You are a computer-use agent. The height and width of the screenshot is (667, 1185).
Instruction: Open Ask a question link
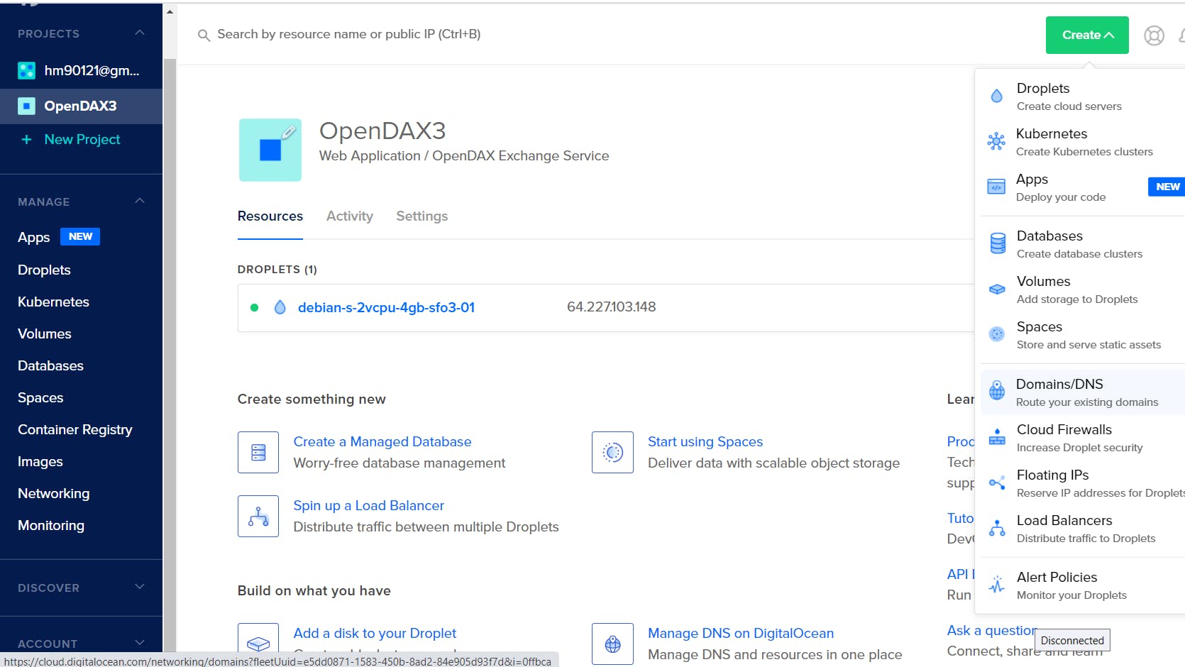991,630
